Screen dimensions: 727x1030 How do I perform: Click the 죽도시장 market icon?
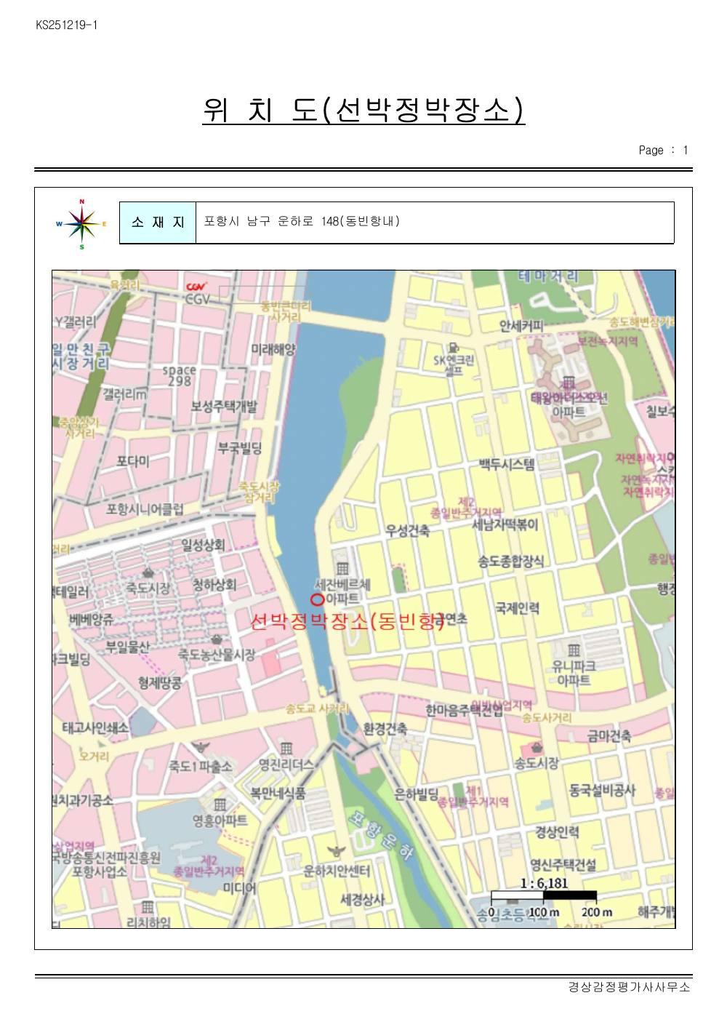point(148,572)
